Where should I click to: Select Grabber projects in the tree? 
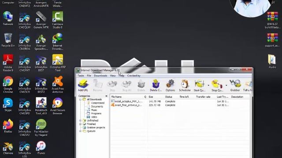96,128
